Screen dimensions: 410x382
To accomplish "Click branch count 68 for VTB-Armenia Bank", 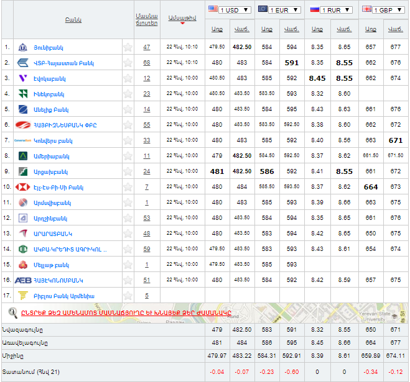I will (146, 63).
